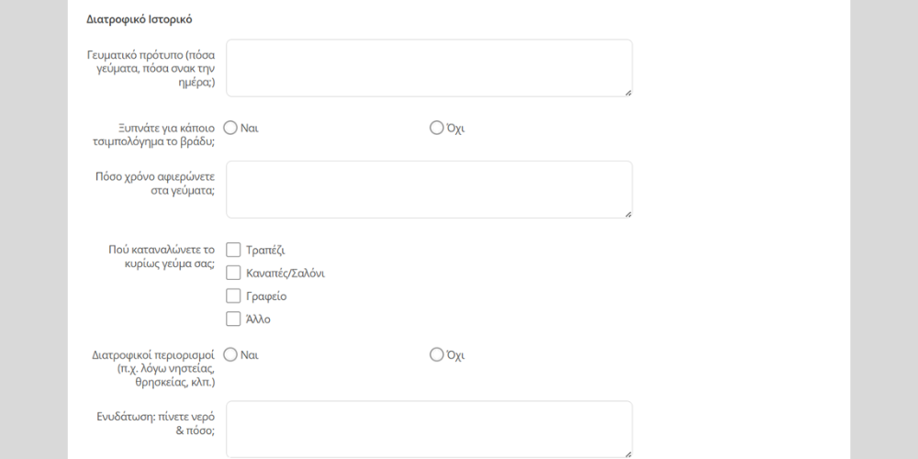Screen dimensions: 918x459
Task: Click the Ενυδάτωση text area
Action: (429, 429)
